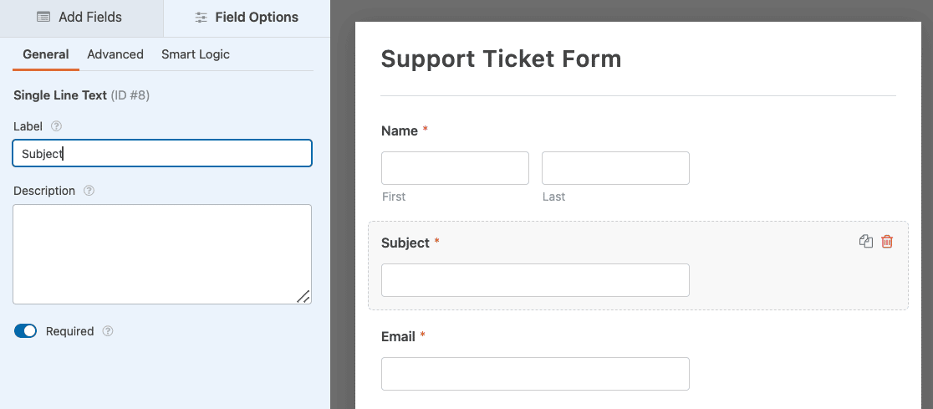The height and width of the screenshot is (409, 933).
Task: Switch to the Advanced sub-tab
Action: 115,54
